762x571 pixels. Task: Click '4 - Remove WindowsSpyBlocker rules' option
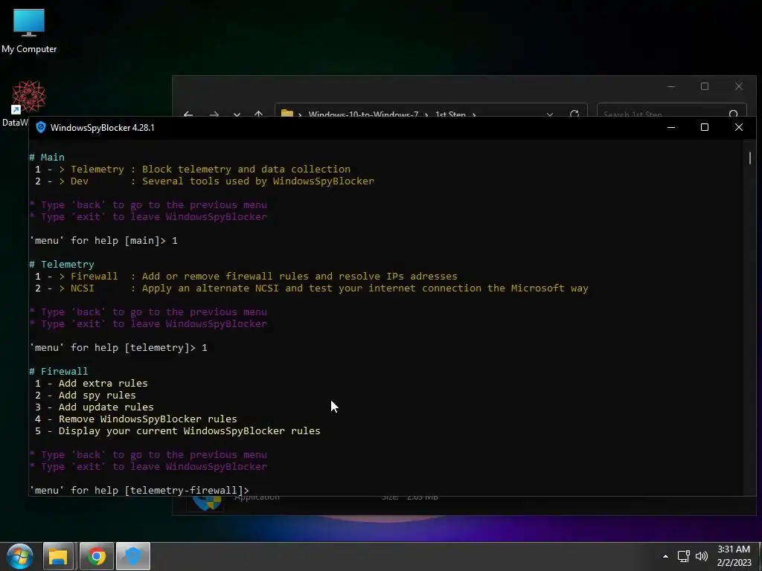coord(136,419)
